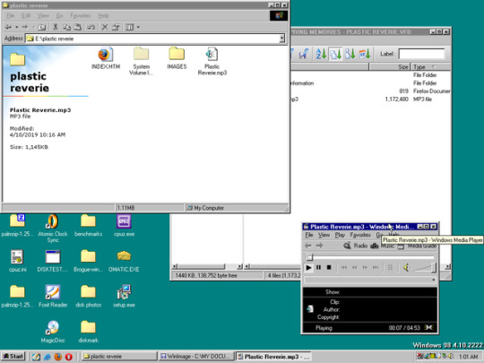
Task: Launch Firefox from Quick Launch
Action: coord(57,357)
